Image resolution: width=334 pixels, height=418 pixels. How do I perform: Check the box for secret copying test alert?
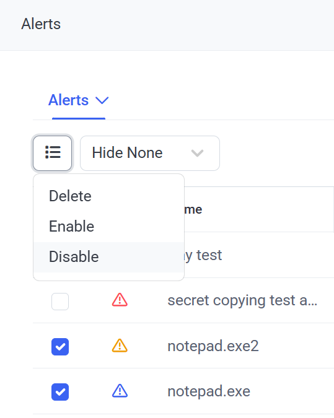[60, 302]
